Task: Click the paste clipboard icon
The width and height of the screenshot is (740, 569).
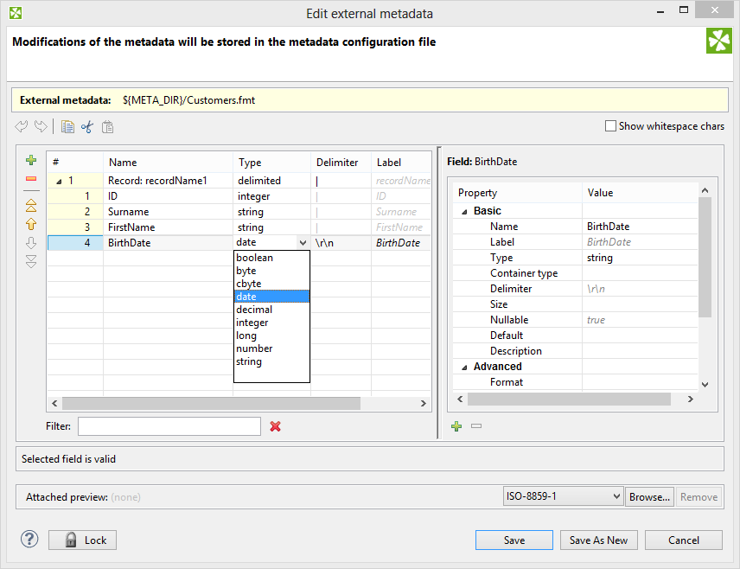Action: point(107,127)
